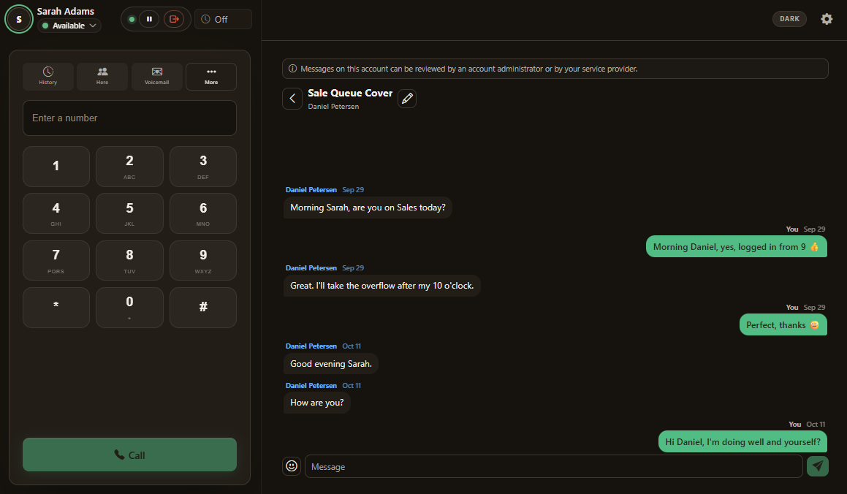Click message "Morning Daniel, yes, logged in from 9"
The height and width of the screenshot is (494, 847).
click(x=736, y=247)
